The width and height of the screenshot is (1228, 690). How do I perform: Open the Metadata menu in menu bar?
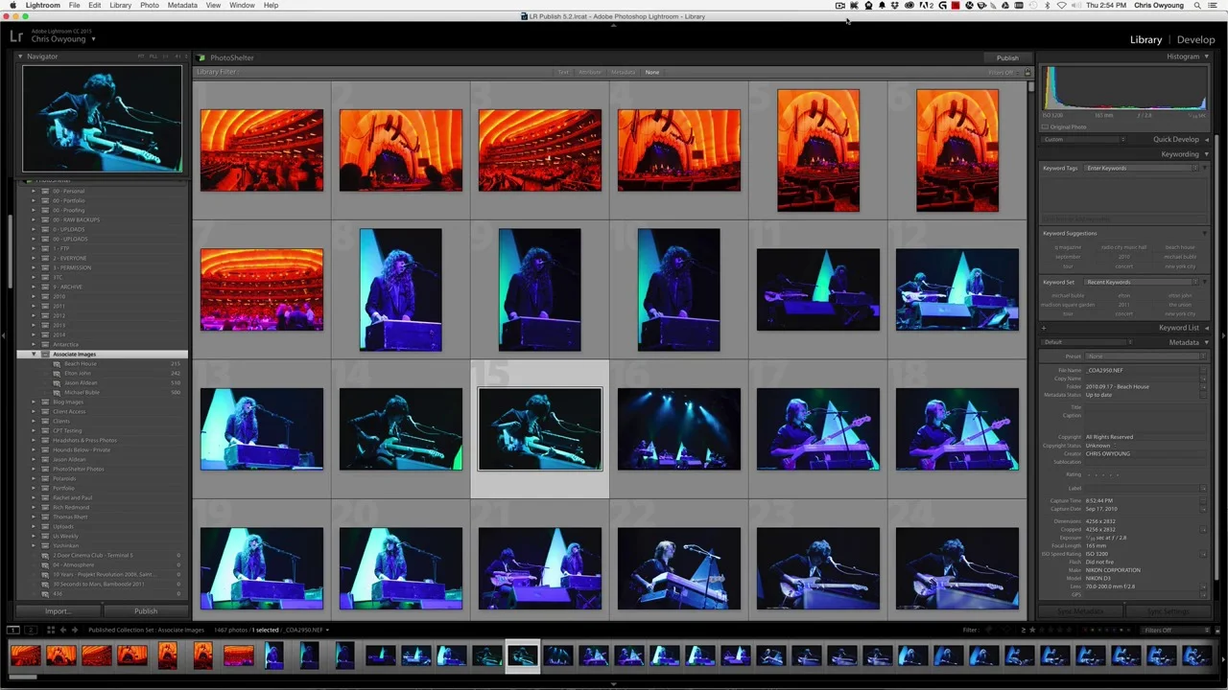[181, 5]
